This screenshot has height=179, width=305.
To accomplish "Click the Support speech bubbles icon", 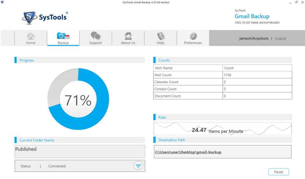I will (96, 36).
